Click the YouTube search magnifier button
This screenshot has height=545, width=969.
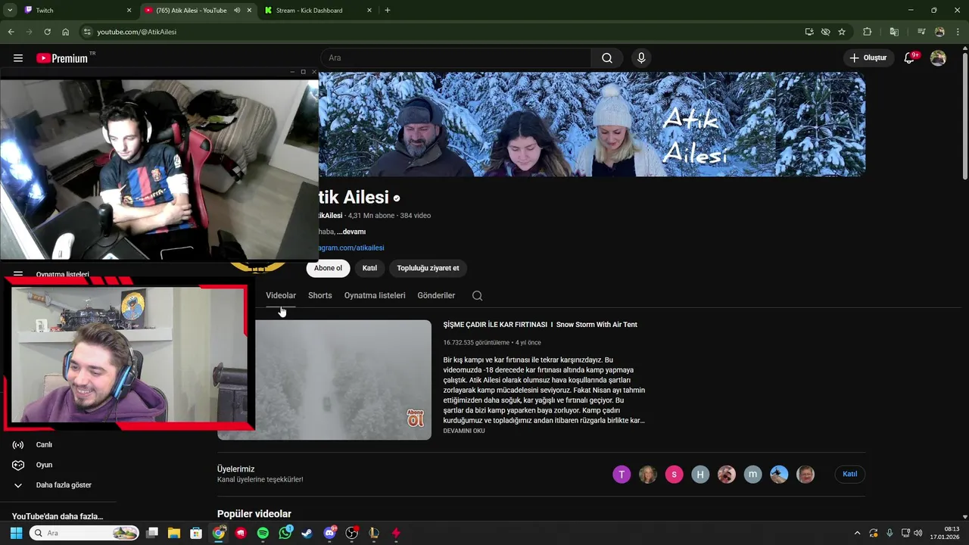click(607, 58)
